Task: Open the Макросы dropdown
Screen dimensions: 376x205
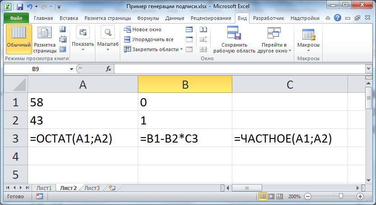Action: pos(308,39)
